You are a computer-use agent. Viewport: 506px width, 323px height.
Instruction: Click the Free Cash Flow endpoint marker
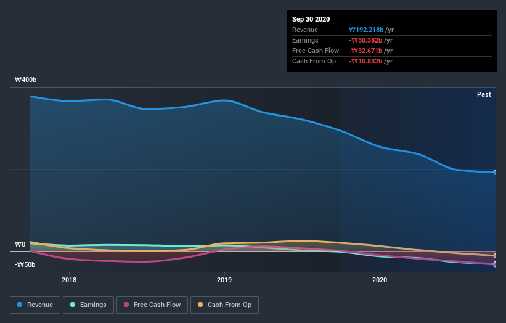(x=496, y=264)
